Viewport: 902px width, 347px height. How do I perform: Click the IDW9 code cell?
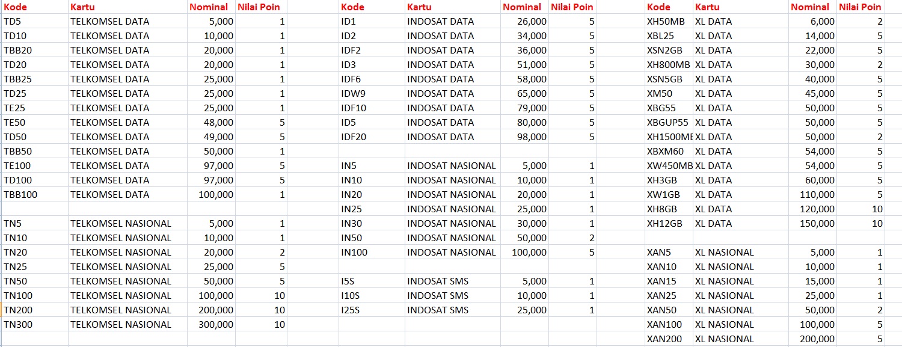coord(372,93)
